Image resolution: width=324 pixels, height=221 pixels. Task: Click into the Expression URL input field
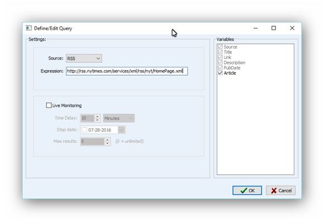[127, 71]
